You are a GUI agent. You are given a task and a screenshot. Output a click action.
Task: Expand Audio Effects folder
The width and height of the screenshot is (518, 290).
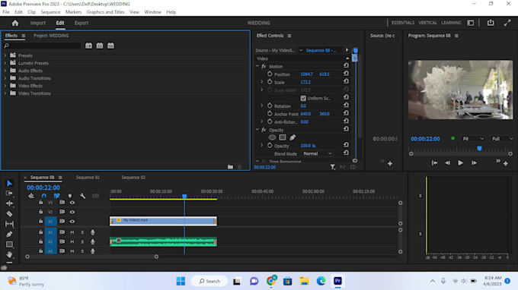pos(5,71)
